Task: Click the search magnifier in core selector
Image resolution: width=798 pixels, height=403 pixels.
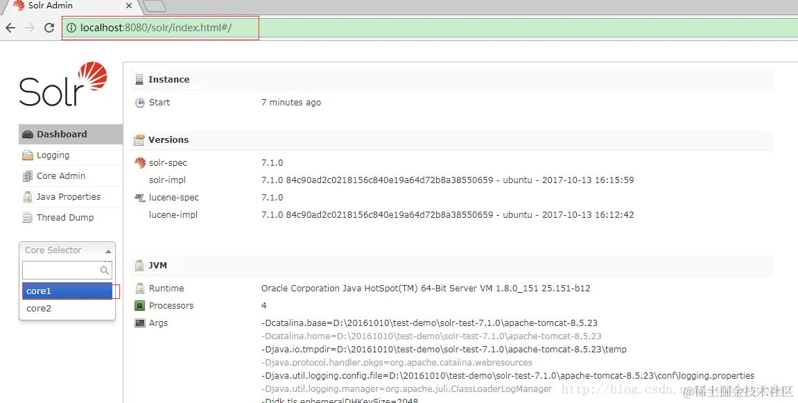Action: (104, 270)
